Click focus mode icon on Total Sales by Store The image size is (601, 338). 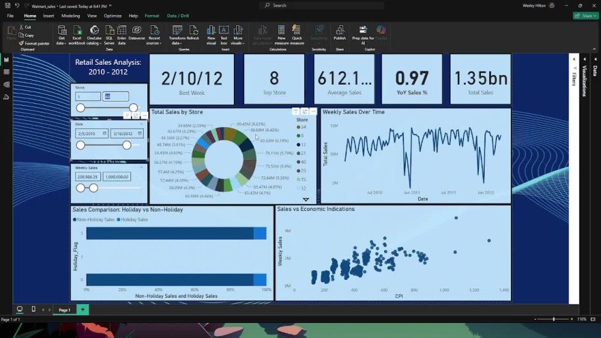305,112
